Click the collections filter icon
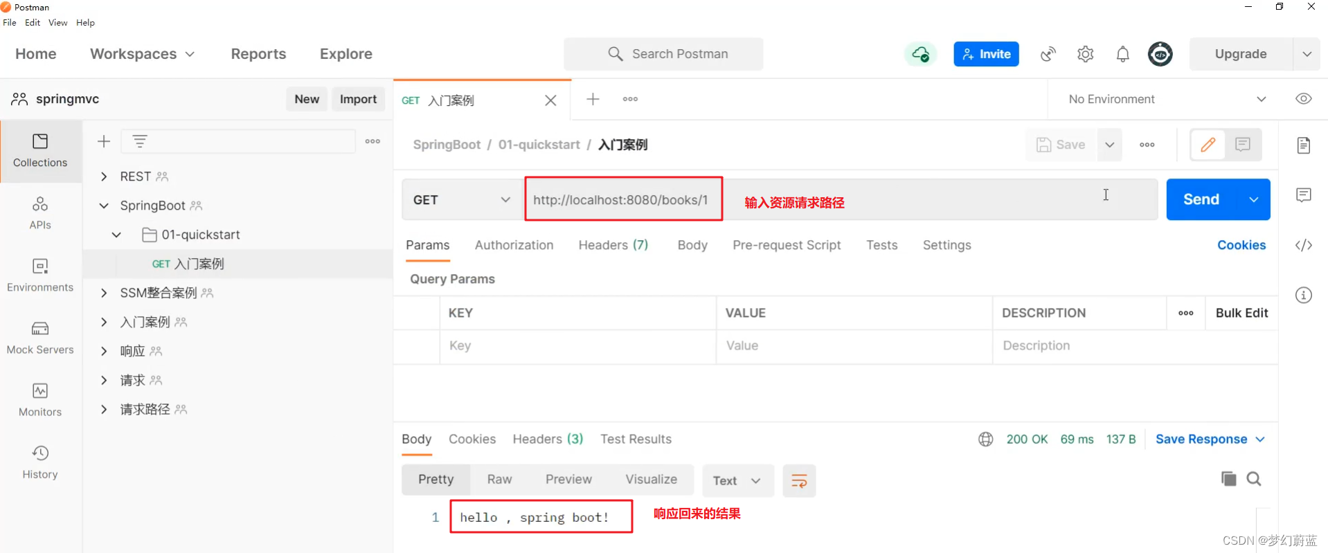 click(140, 141)
